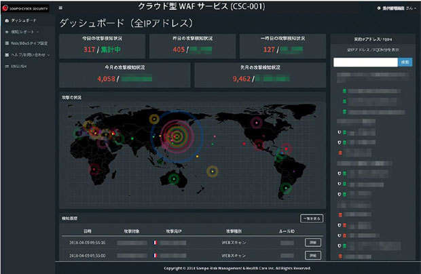Click the envelope icon beside ヘルプ/お問い合わせ
The height and width of the screenshot is (274, 421).
pos(6,54)
